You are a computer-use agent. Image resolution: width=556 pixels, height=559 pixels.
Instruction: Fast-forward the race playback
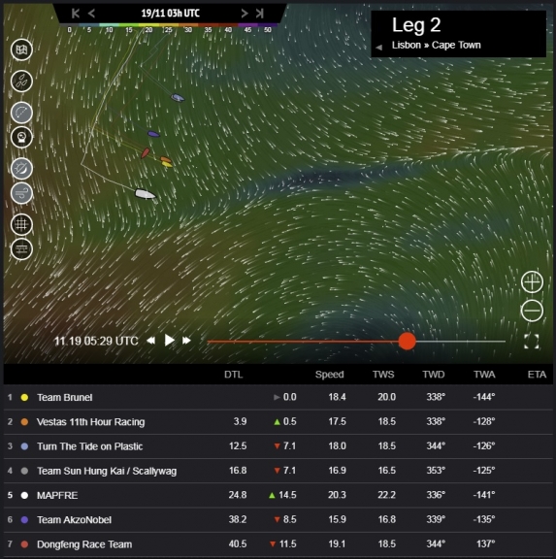point(186,341)
